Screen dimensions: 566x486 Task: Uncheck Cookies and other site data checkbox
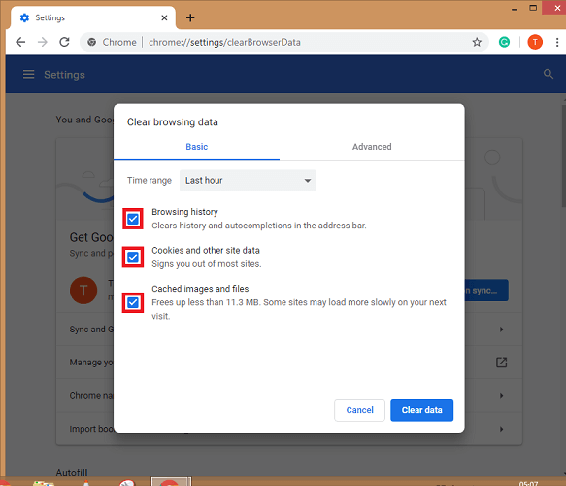click(133, 258)
